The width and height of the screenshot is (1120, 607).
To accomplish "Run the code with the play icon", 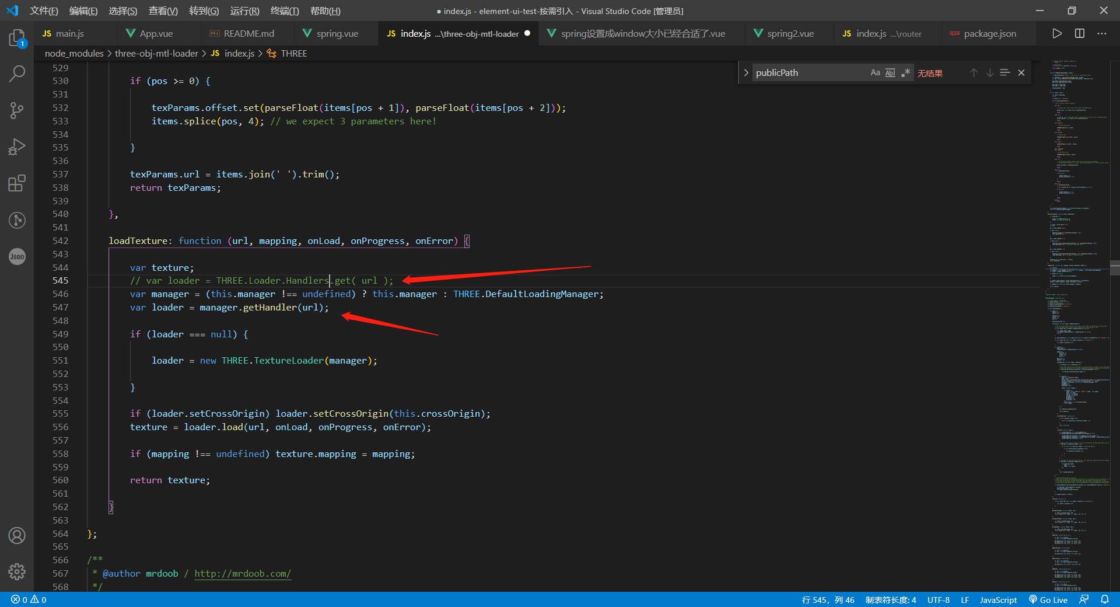I will (1057, 34).
